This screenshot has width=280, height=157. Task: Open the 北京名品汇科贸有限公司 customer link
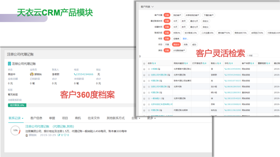162,104
